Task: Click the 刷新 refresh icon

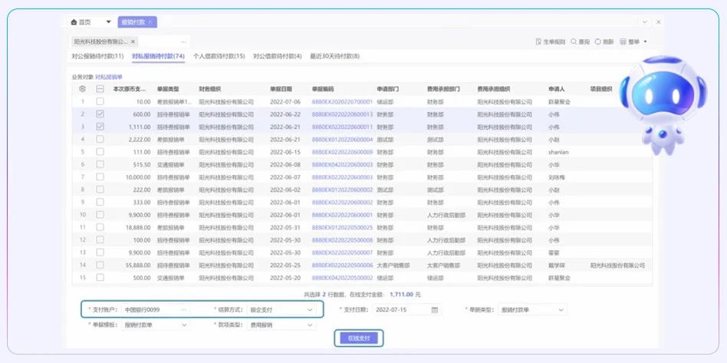Action: click(597, 41)
